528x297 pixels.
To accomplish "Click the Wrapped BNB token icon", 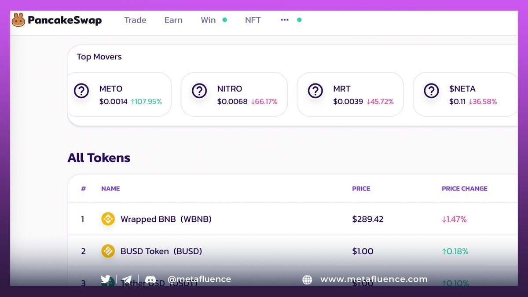I will coord(108,219).
